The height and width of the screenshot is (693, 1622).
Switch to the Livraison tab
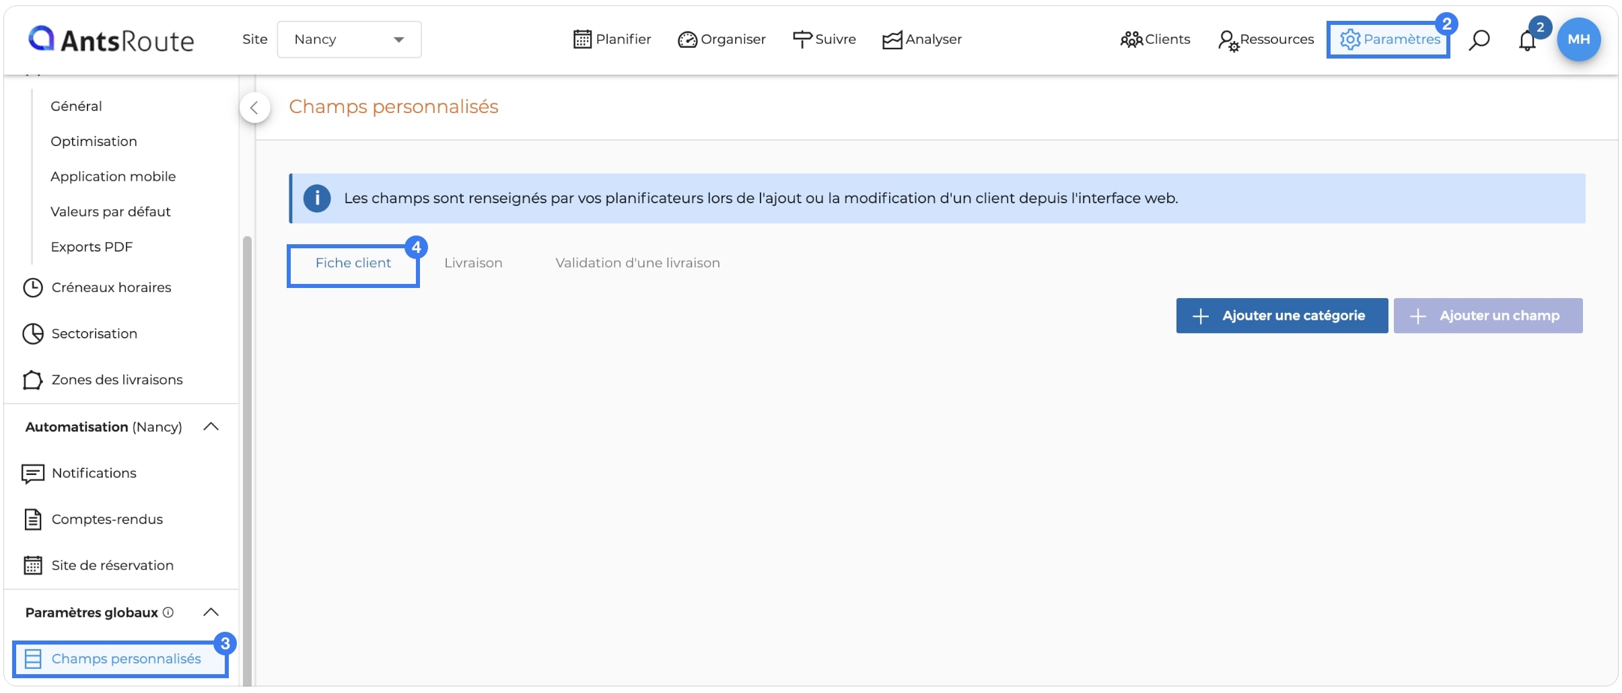pos(473,263)
